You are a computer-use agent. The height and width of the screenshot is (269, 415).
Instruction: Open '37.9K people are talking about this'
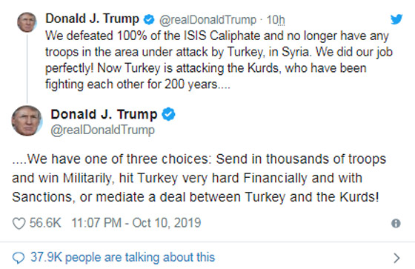tap(122, 257)
